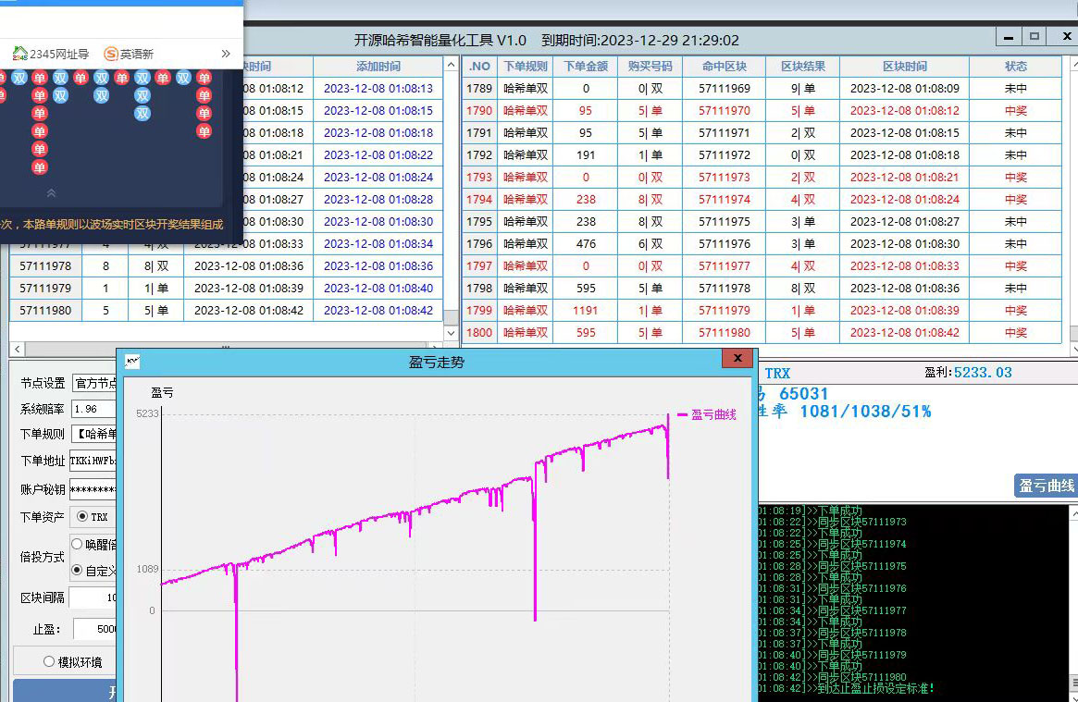Screen dimensions: 1078x702
Task: Minimize the main quant tool window
Action: pyautogui.click(x=1009, y=37)
